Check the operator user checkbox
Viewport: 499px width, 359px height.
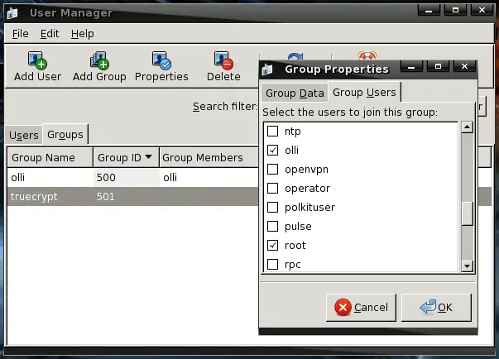pos(273,189)
